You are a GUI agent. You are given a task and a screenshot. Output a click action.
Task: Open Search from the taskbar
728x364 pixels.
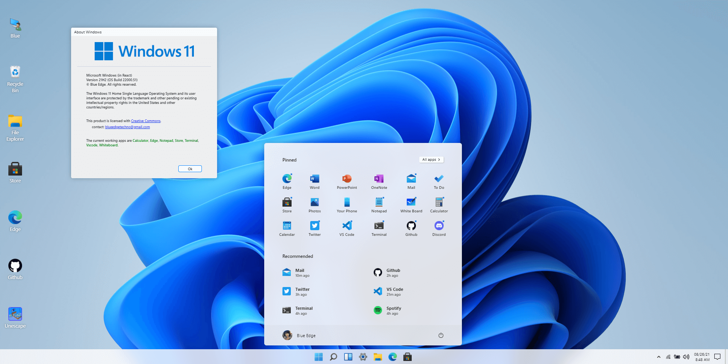pos(333,357)
